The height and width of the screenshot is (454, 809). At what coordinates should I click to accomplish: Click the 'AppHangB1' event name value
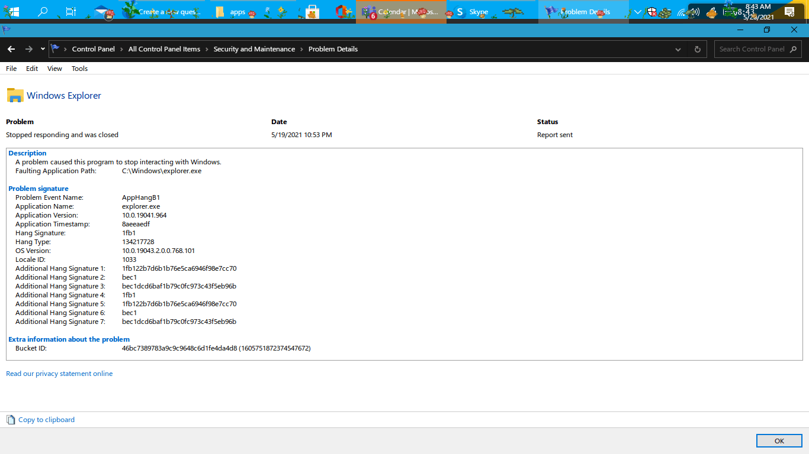pyautogui.click(x=141, y=197)
